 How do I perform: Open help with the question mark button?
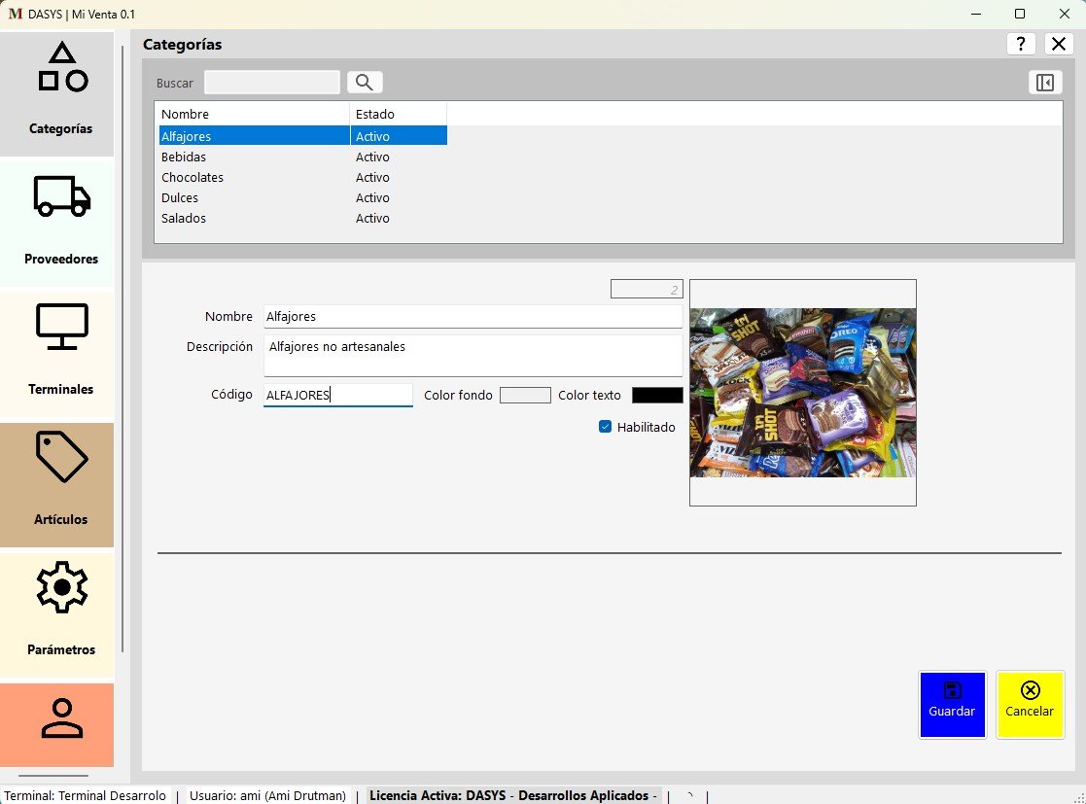[x=1020, y=44]
